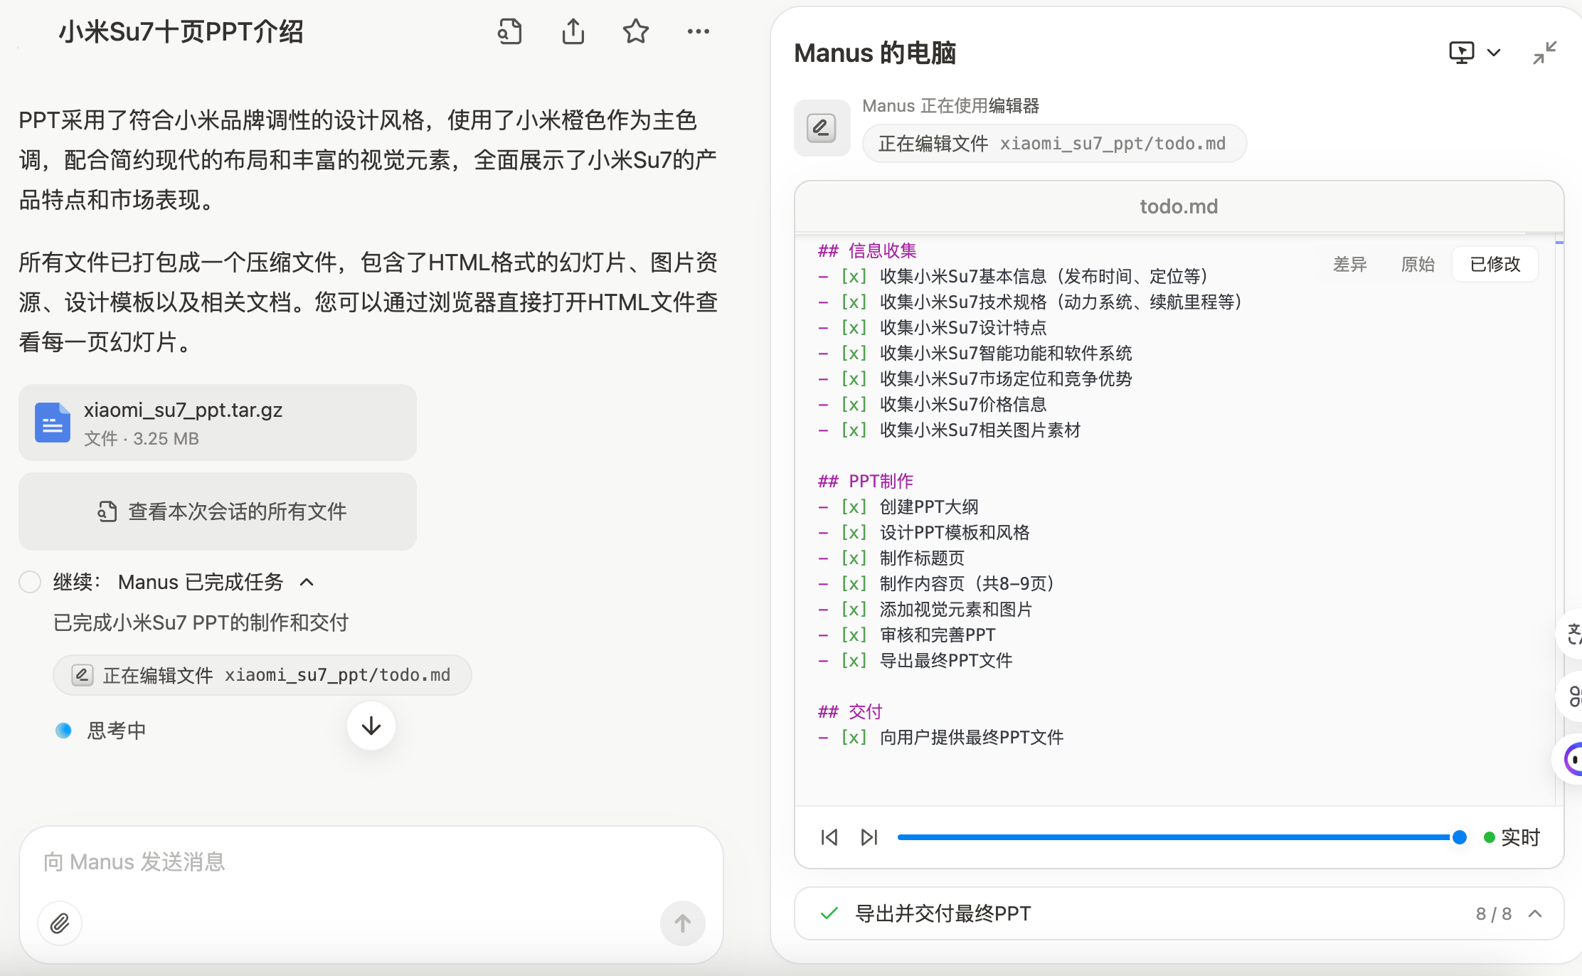Click checkbox for 收集小米Su7智能功能和软件系统

tap(854, 354)
